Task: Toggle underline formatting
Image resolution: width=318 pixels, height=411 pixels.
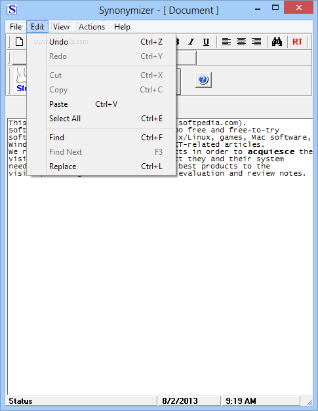Action: [x=206, y=42]
